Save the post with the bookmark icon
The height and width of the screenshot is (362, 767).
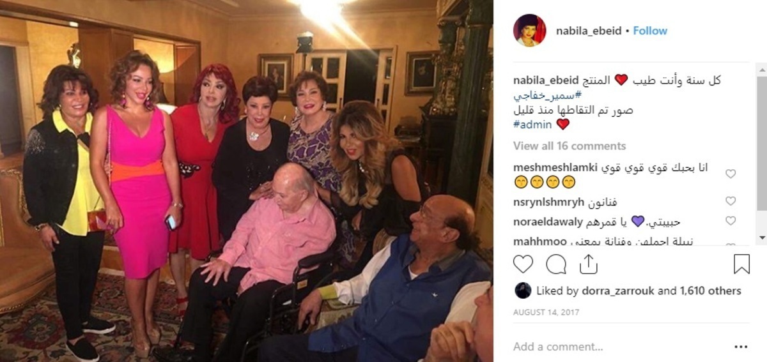pos(741,264)
